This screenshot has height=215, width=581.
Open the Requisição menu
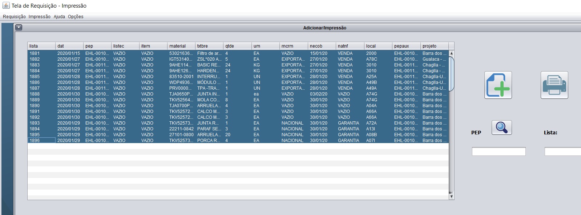pyautogui.click(x=14, y=17)
